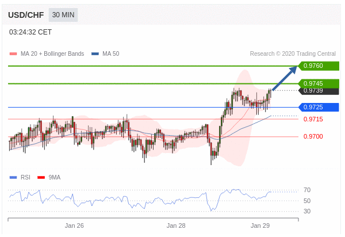Click the red 9MA legend swatch
Screen dimensions: 345x237
point(41,177)
